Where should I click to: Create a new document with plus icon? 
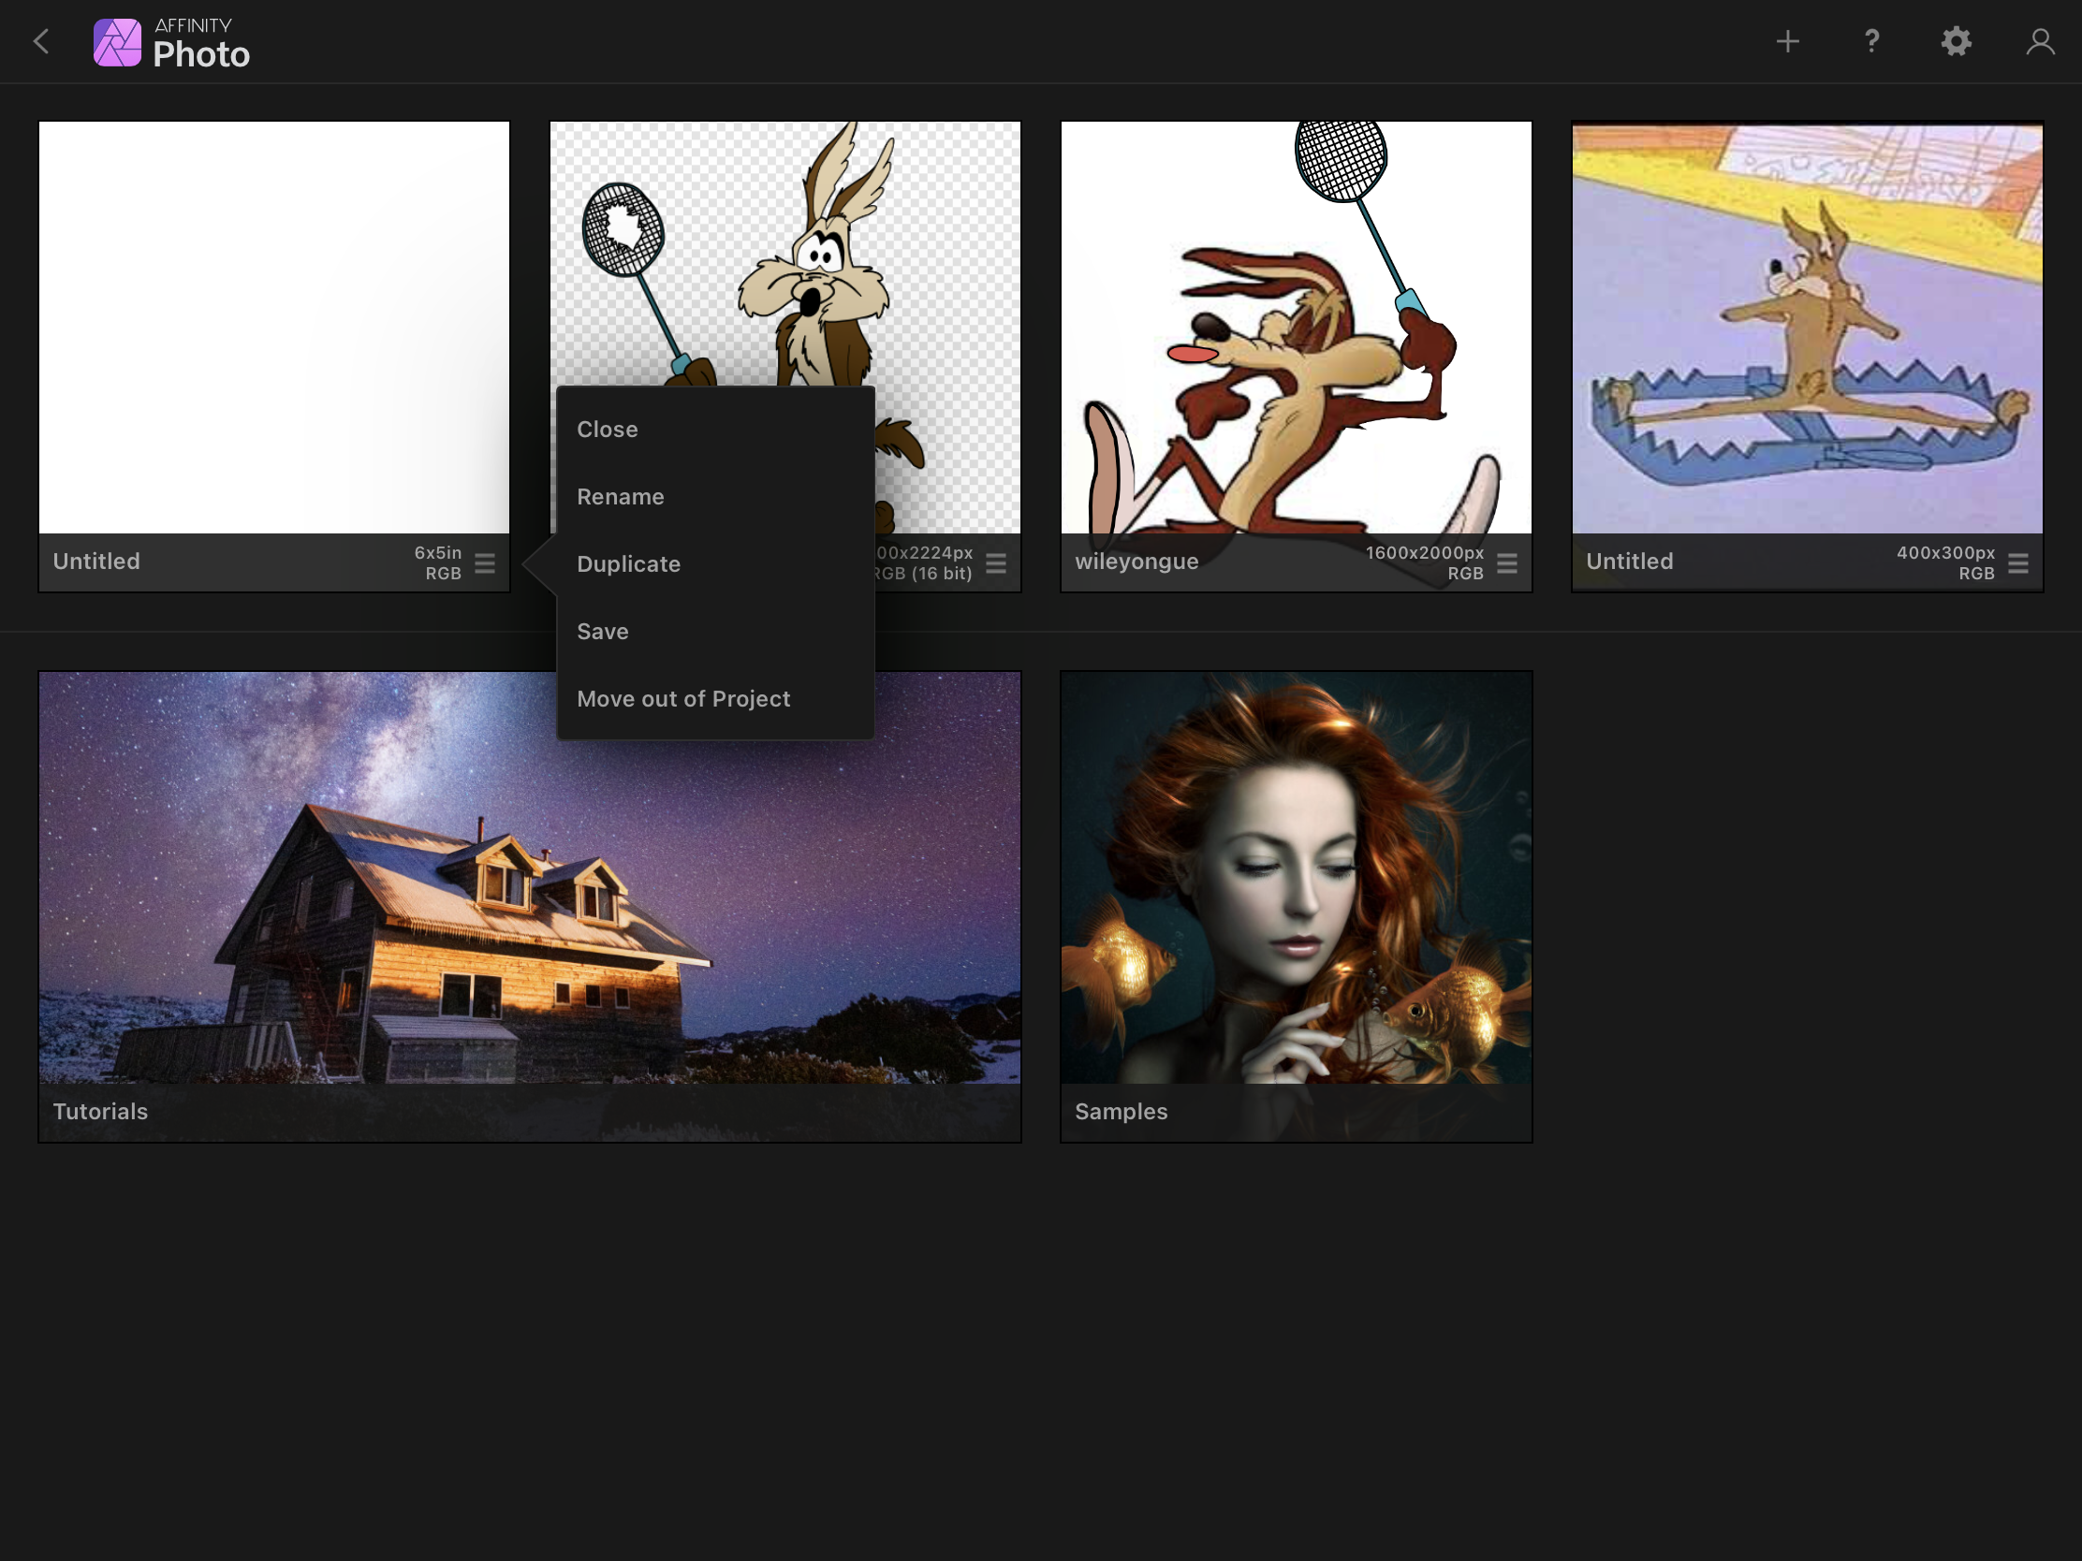[1787, 41]
